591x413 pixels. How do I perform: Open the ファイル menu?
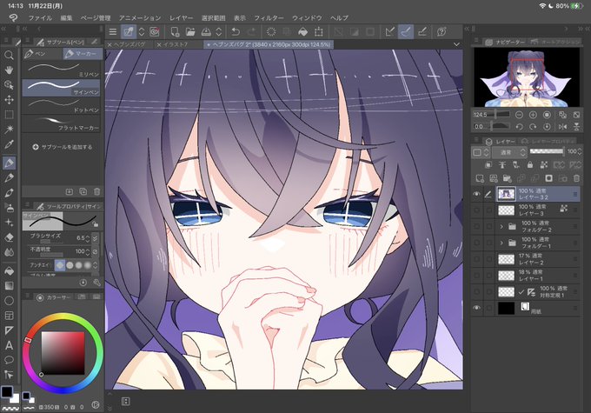coord(40,17)
